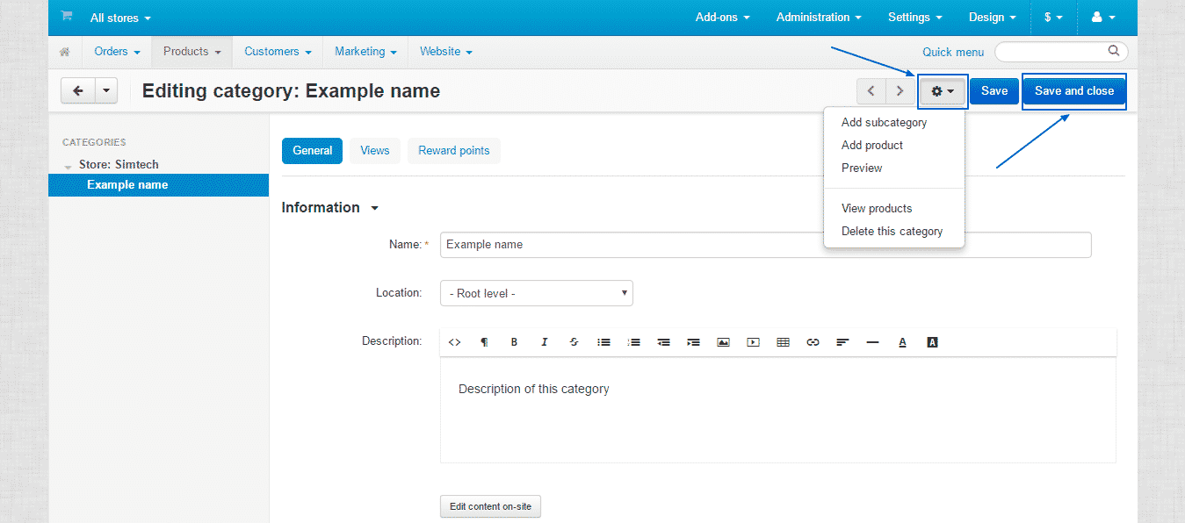Apply bold formatting in the description editor
The height and width of the screenshot is (523, 1185).
(514, 342)
